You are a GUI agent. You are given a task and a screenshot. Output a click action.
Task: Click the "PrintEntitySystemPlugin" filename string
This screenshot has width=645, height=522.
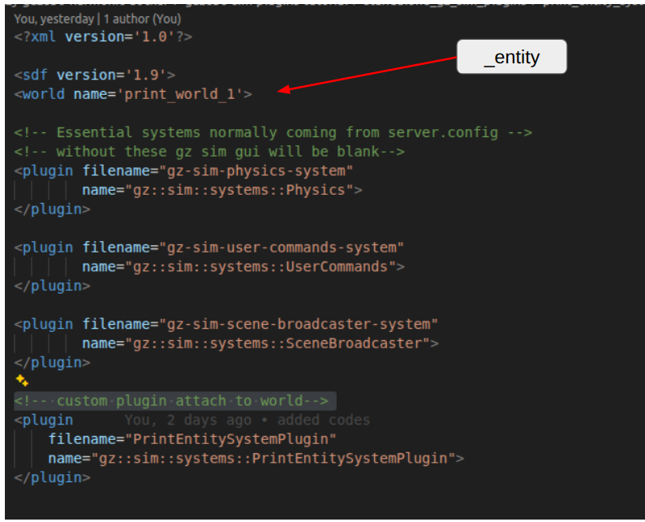(x=226, y=439)
